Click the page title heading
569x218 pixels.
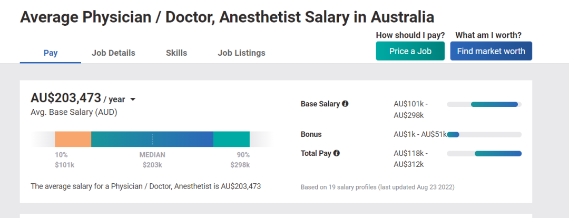point(227,17)
